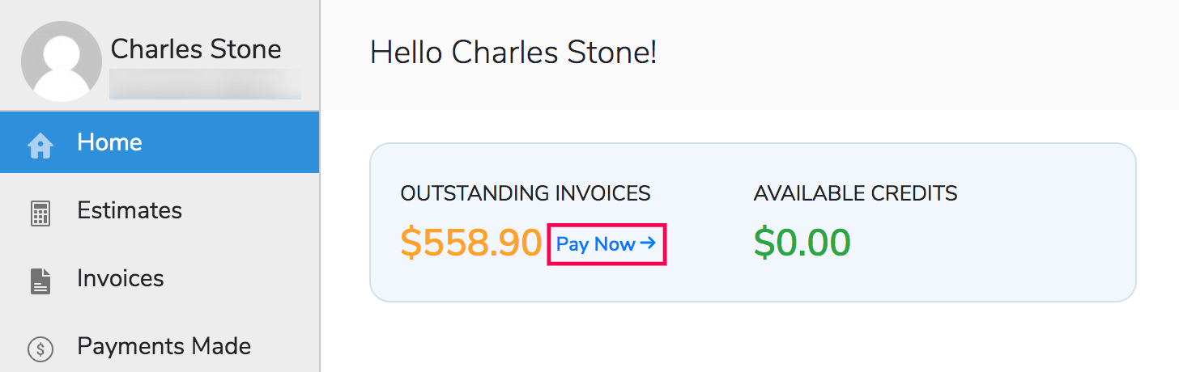Click the Hello Charles Stone greeting
The image size is (1179, 372).
(513, 53)
